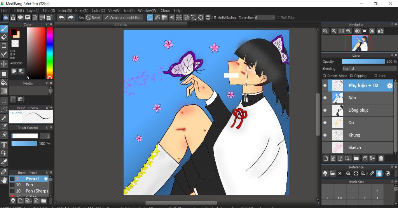Activate the hand icon in Reference panel
The height and width of the screenshot is (208, 398).
pyautogui.click(x=379, y=173)
